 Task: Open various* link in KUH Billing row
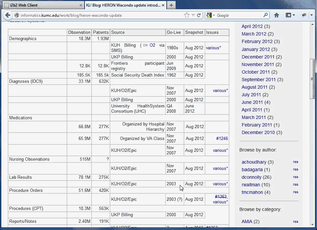pyautogui.click(x=213, y=48)
